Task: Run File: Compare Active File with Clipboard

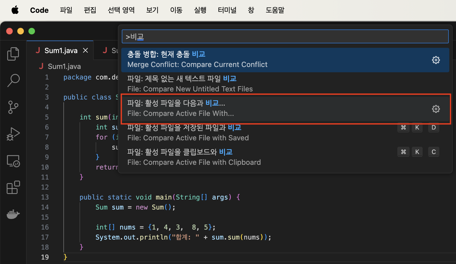Action: tap(285, 157)
